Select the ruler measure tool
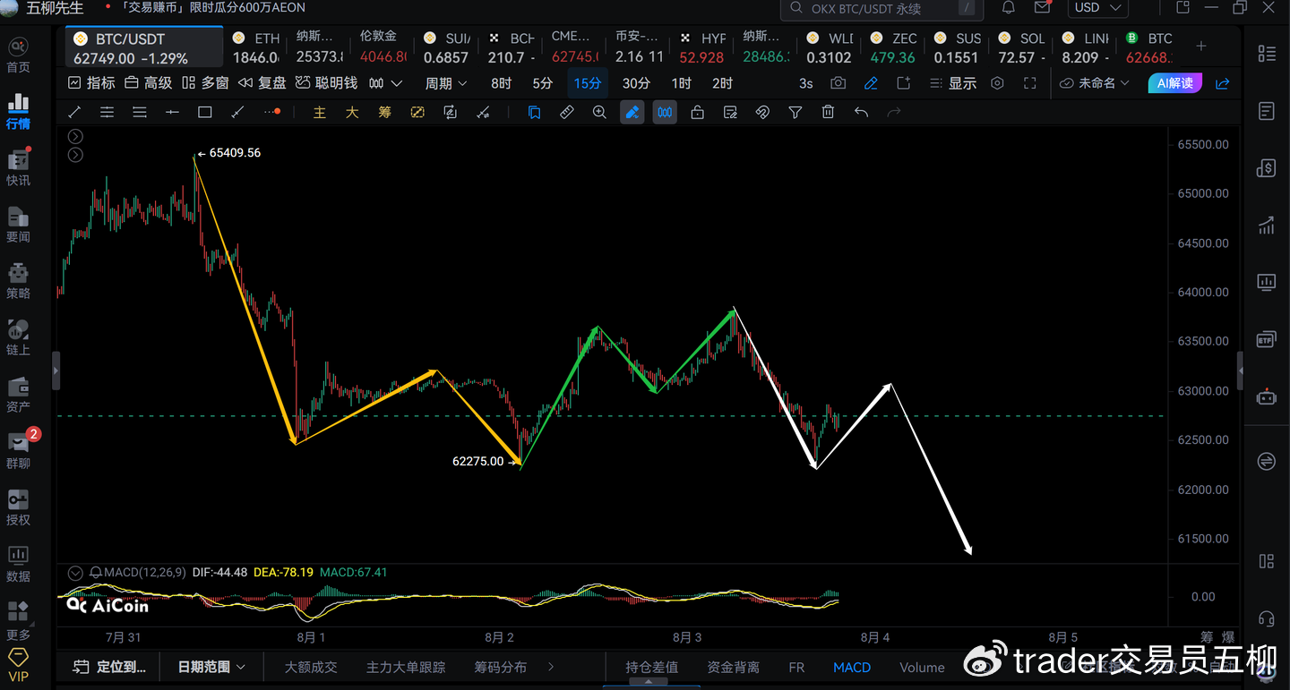The height and width of the screenshot is (690, 1290). pyautogui.click(x=567, y=113)
